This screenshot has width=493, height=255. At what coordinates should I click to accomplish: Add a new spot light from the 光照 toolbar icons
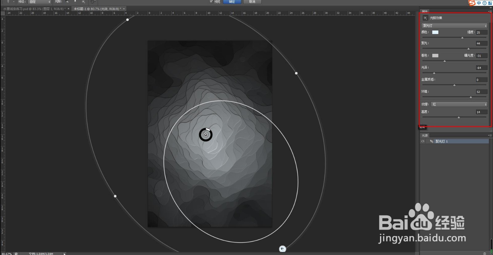point(67,2)
